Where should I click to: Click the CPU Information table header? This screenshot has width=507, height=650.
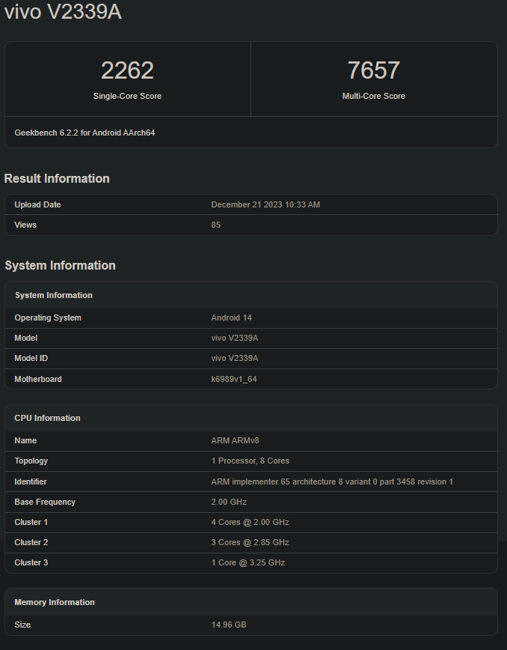point(47,418)
